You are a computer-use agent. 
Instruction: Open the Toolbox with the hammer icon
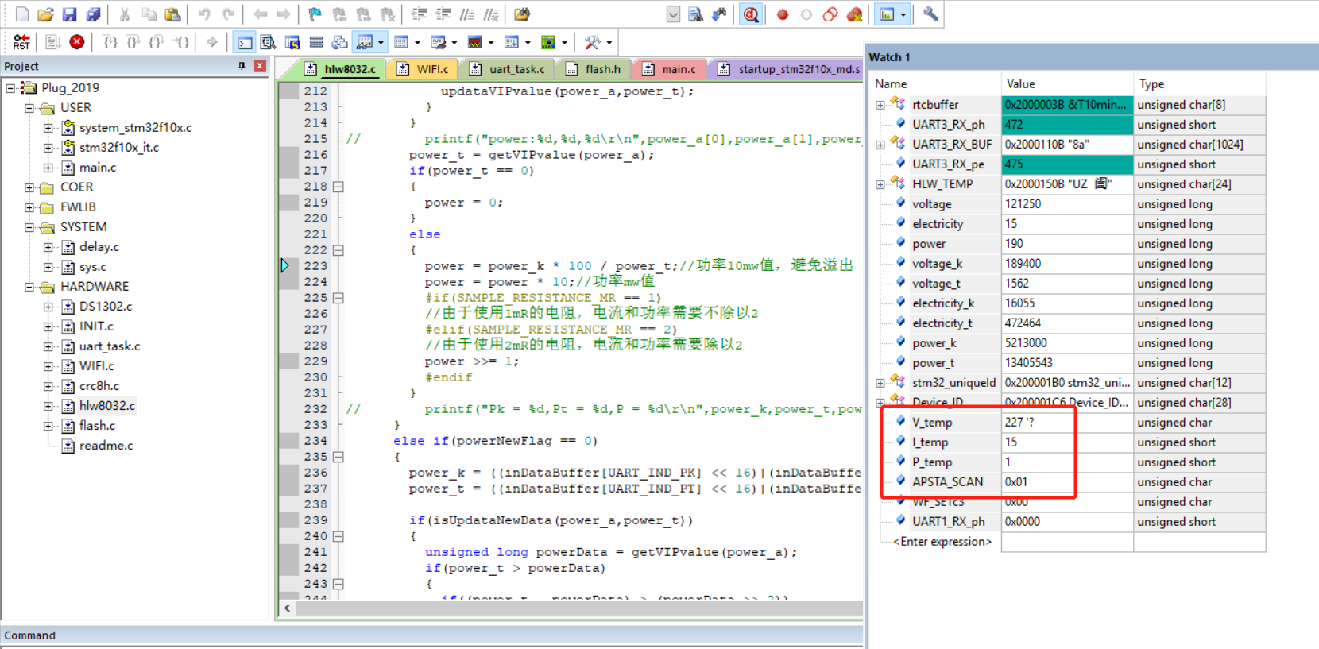coord(592,42)
